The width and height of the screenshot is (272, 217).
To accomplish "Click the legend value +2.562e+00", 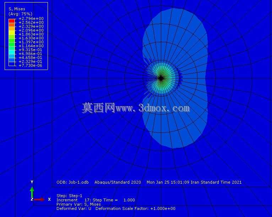I will click(x=31, y=22).
